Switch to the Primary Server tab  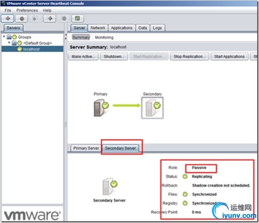86,148
